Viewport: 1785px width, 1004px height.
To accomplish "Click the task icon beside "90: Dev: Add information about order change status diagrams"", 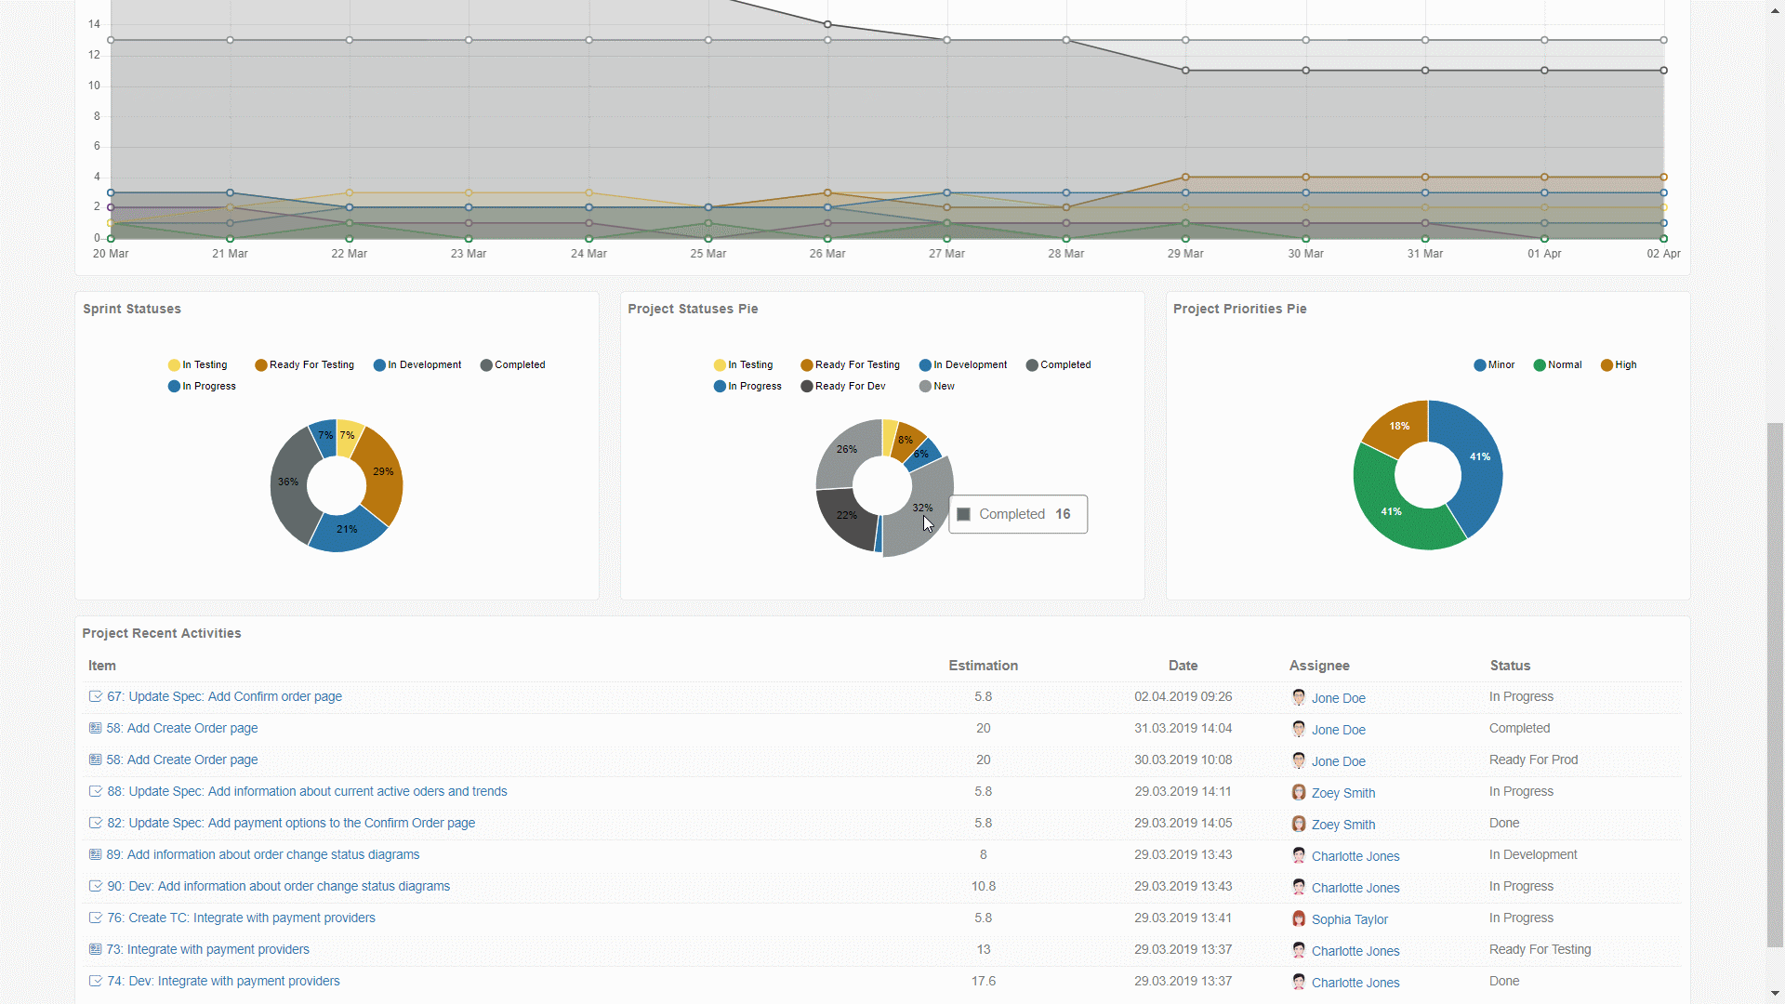I will pos(96,886).
